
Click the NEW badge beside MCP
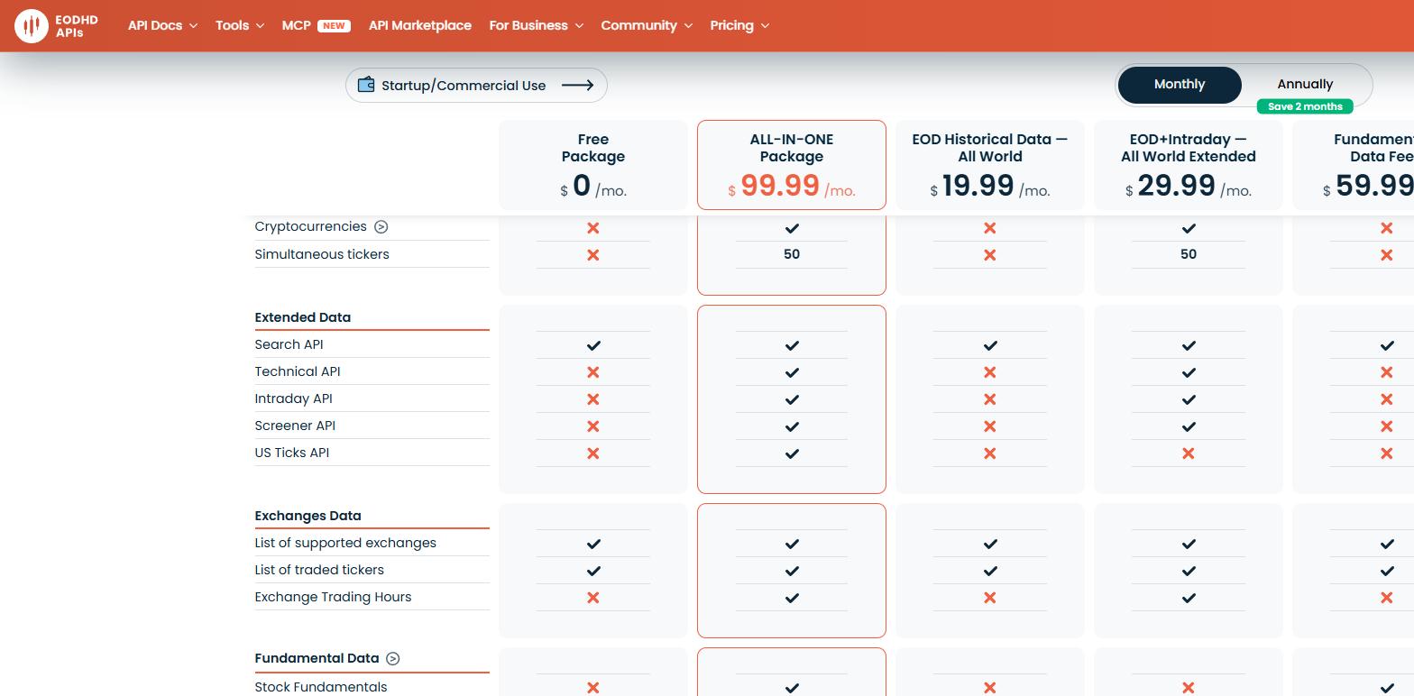(334, 25)
